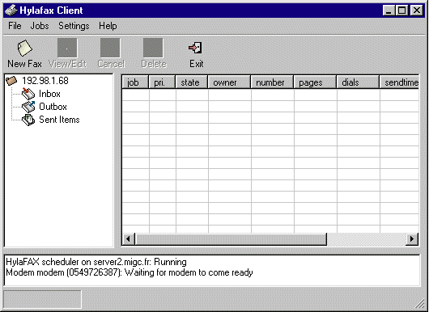The height and width of the screenshot is (312, 429).
Task: Click the left arrow of the horizontal scrollbar
Action: click(129, 239)
